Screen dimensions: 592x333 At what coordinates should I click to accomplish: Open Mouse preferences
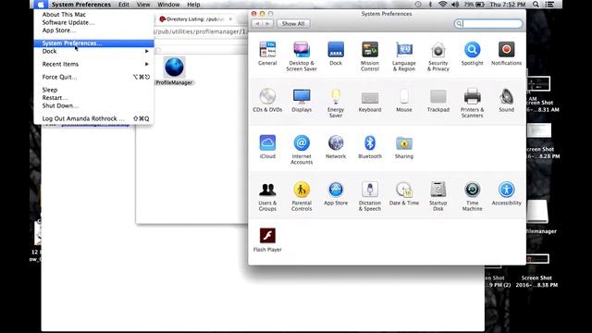tap(404, 100)
